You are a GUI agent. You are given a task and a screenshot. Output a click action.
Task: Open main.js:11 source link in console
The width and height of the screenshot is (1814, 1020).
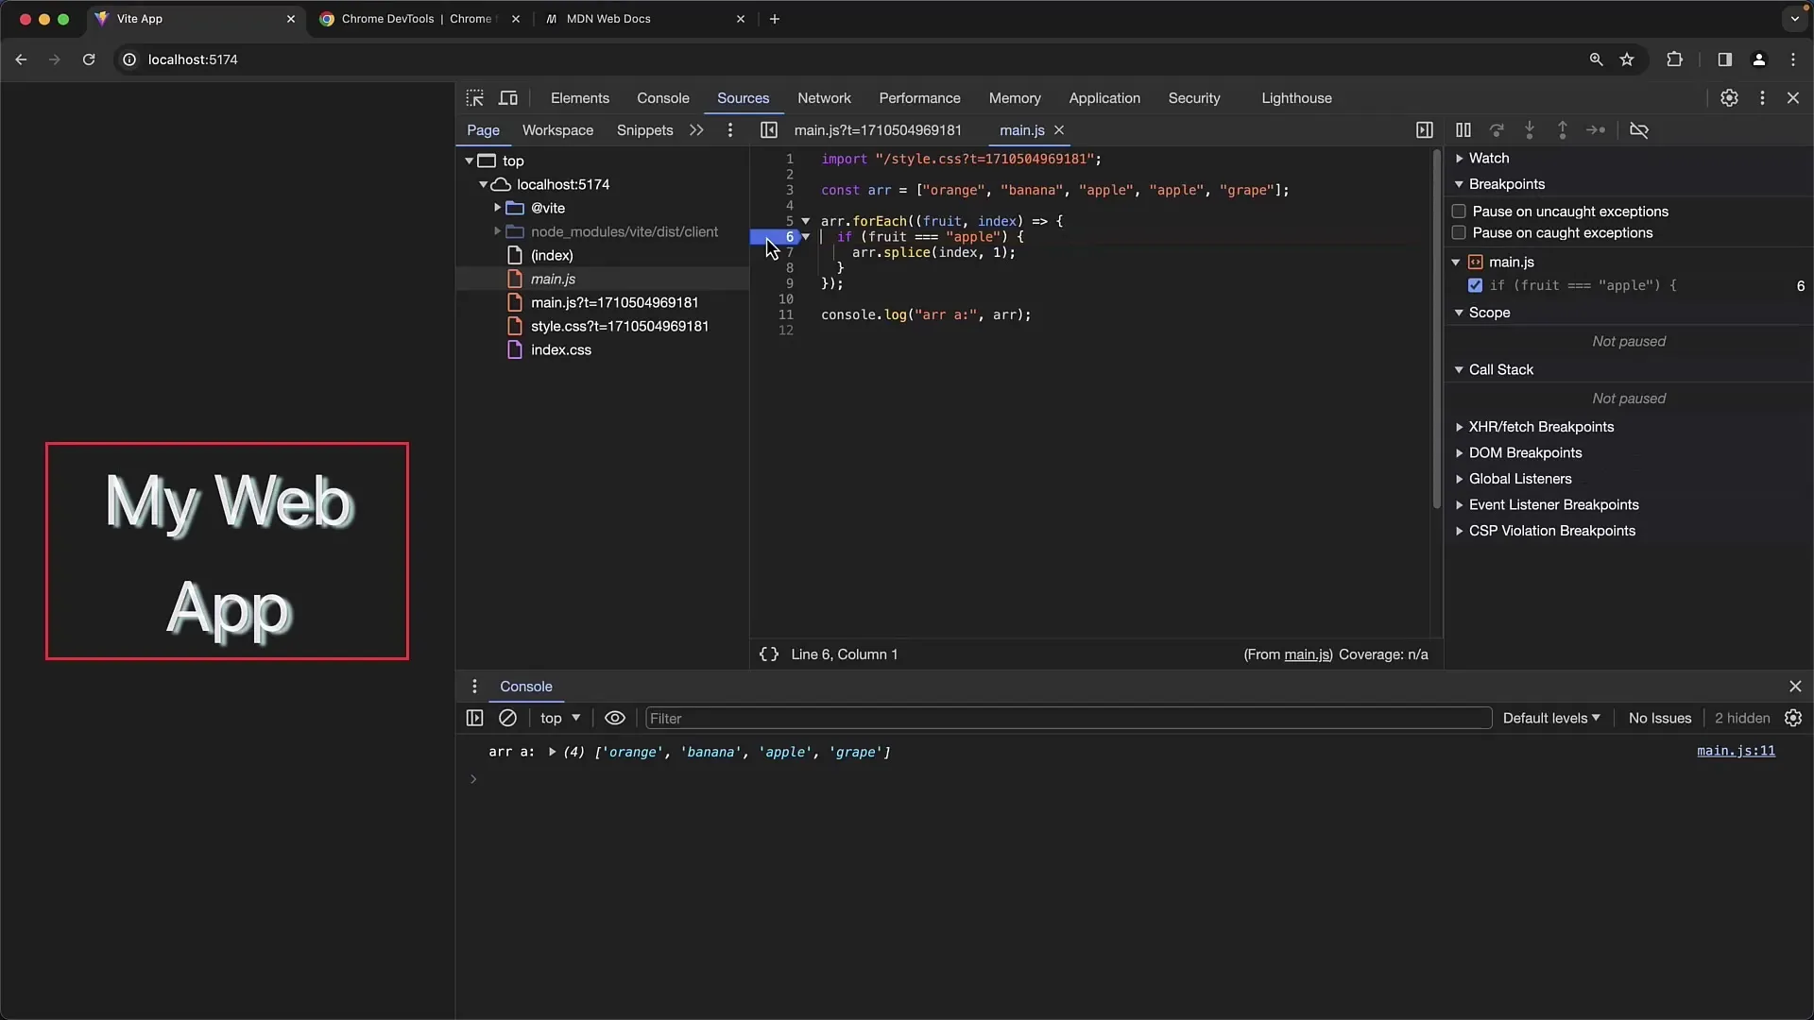point(1736,751)
